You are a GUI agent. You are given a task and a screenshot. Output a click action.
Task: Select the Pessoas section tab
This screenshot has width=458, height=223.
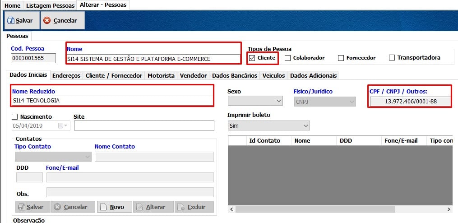click(17, 36)
